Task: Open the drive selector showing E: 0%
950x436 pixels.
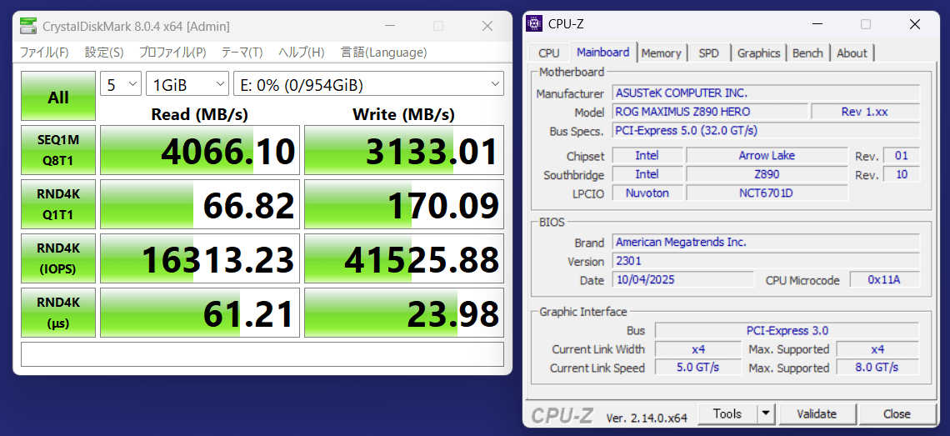Action: pos(369,85)
